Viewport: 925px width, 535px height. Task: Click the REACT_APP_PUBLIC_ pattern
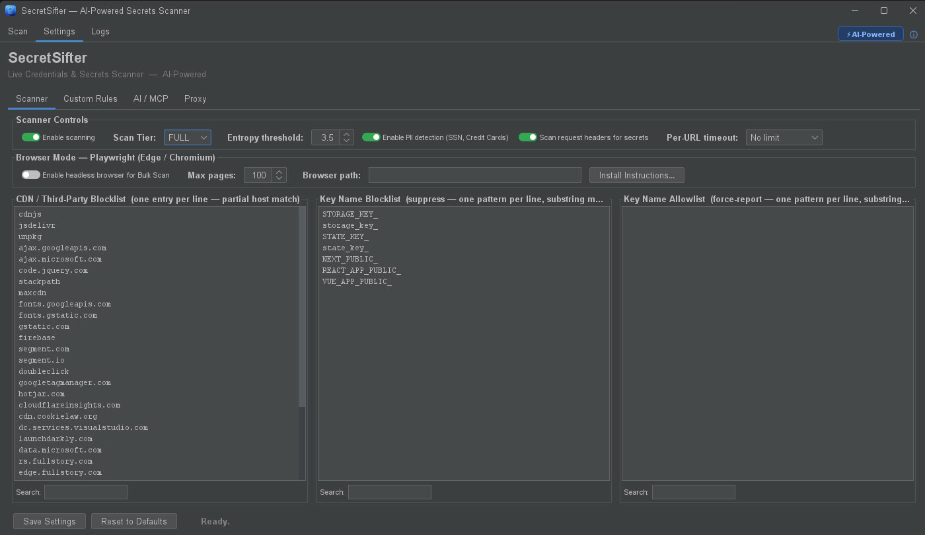tap(361, 270)
